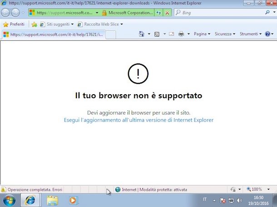Viewport: 277px width, 207px height.
Task: Open the Strumenti menu
Action: coord(251,34)
